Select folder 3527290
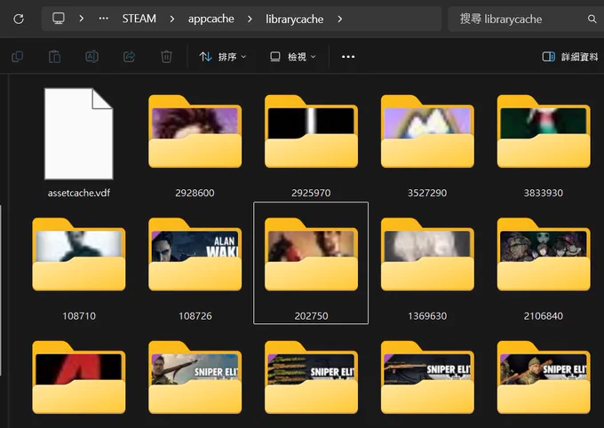This screenshot has width=604, height=428. [427, 131]
